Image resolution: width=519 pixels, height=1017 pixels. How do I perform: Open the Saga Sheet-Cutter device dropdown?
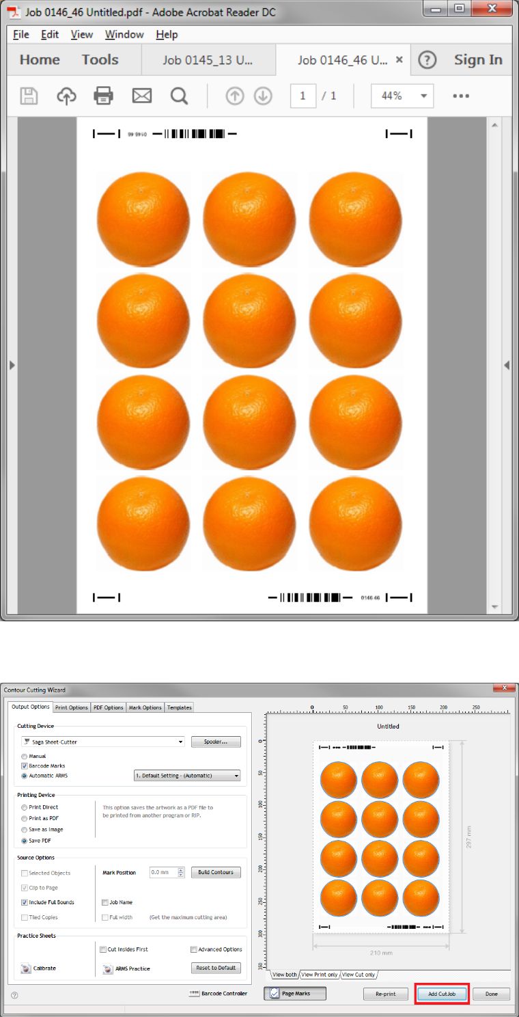(103, 742)
